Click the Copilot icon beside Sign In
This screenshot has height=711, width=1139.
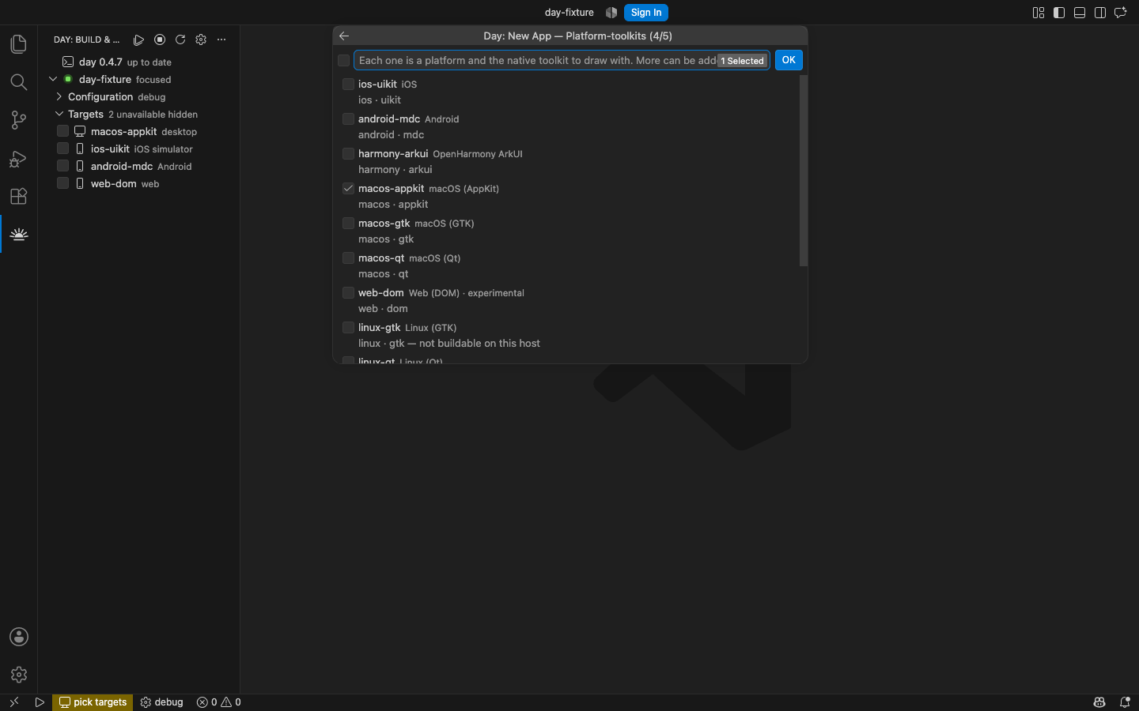click(x=611, y=13)
